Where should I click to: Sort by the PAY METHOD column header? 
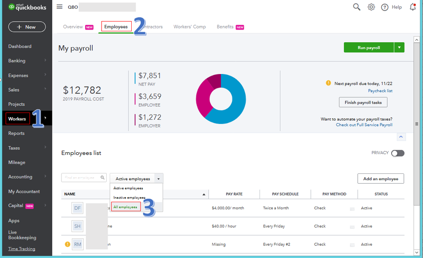[334, 194]
